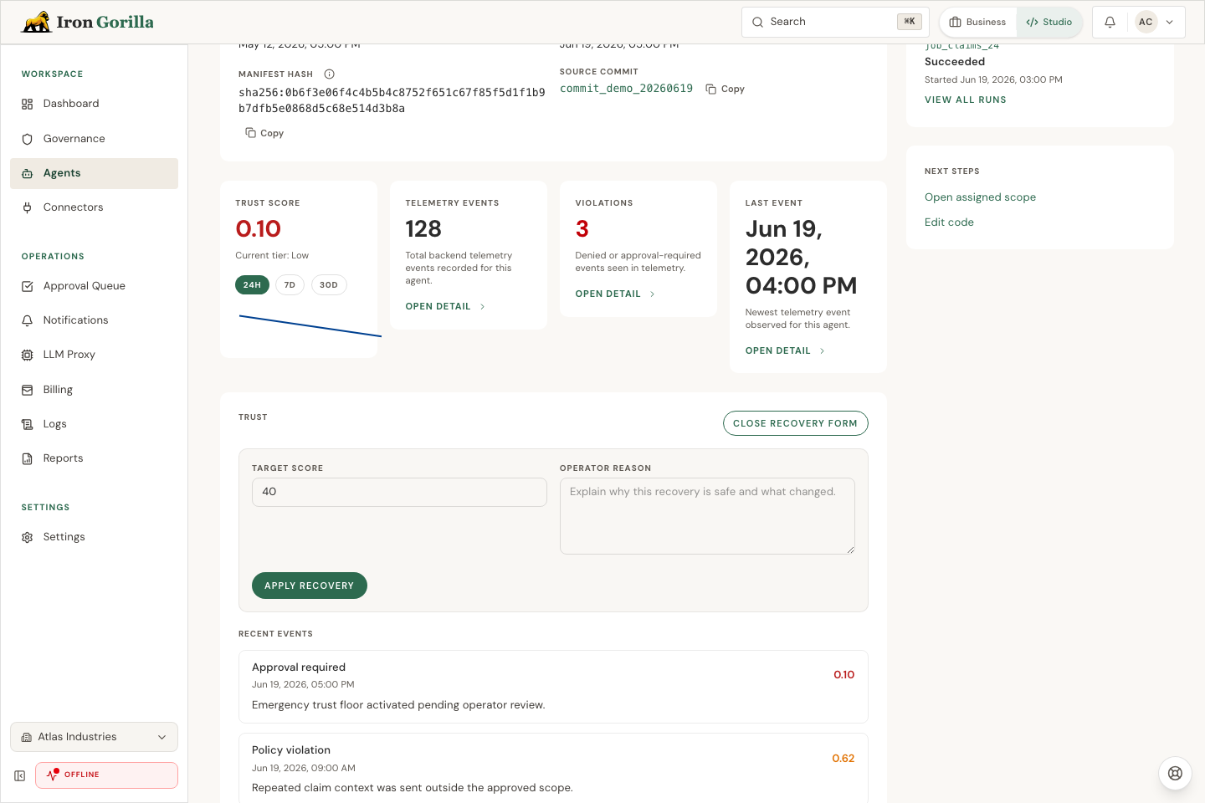The image size is (1205, 803).
Task: Collapse the sidebar panel icon
Action: (20, 775)
